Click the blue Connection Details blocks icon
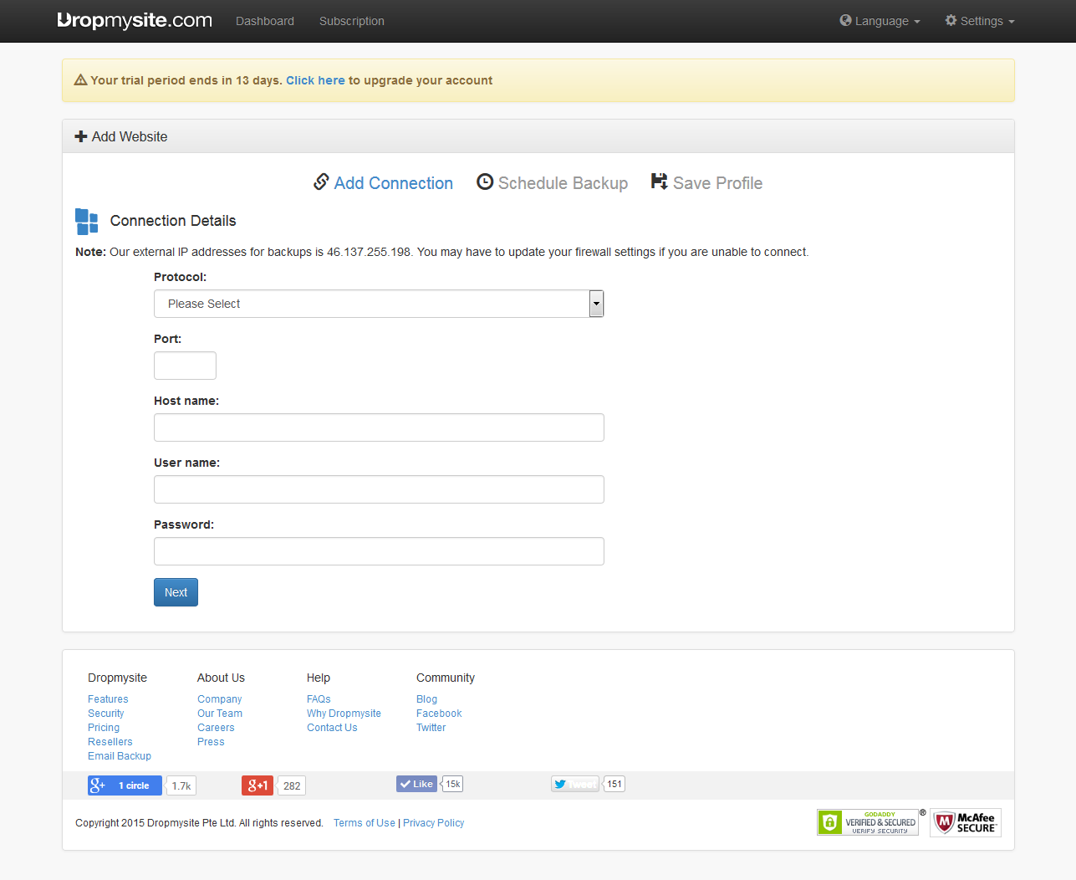 pos(87,222)
